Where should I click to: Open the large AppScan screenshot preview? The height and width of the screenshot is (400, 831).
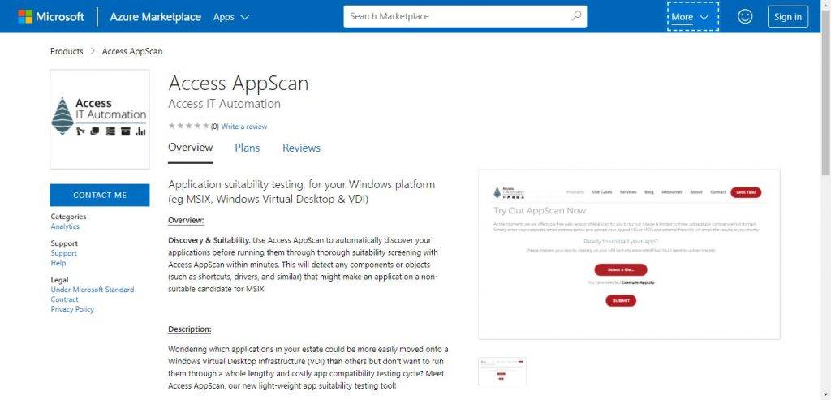point(629,254)
